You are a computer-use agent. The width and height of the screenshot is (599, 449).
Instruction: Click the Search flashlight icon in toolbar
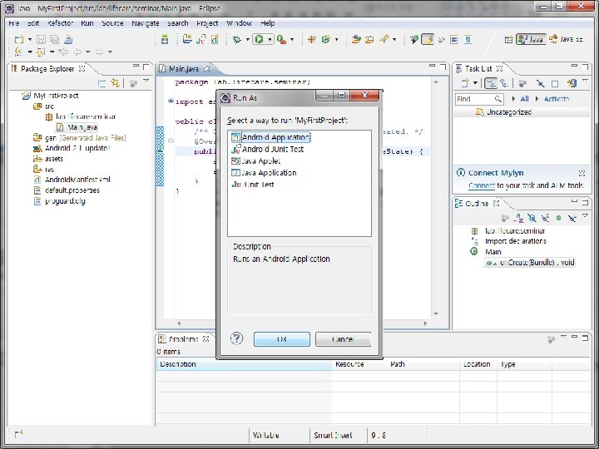[384, 39]
